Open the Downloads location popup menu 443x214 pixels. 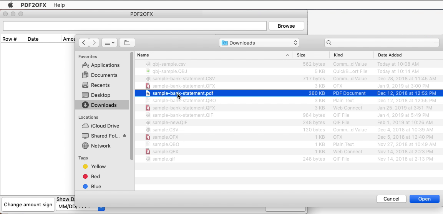tap(259, 43)
